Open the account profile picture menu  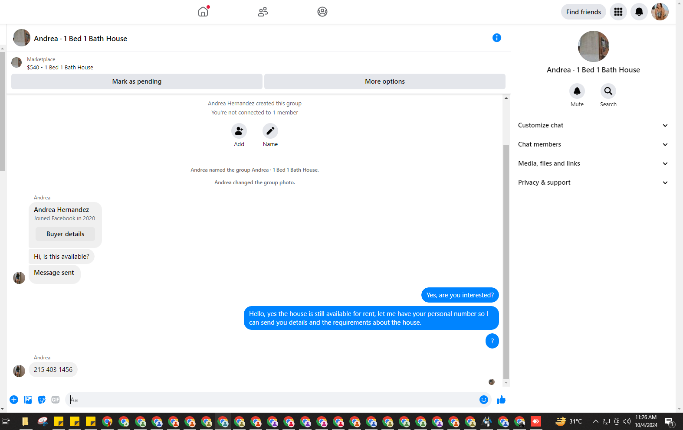pos(660,12)
